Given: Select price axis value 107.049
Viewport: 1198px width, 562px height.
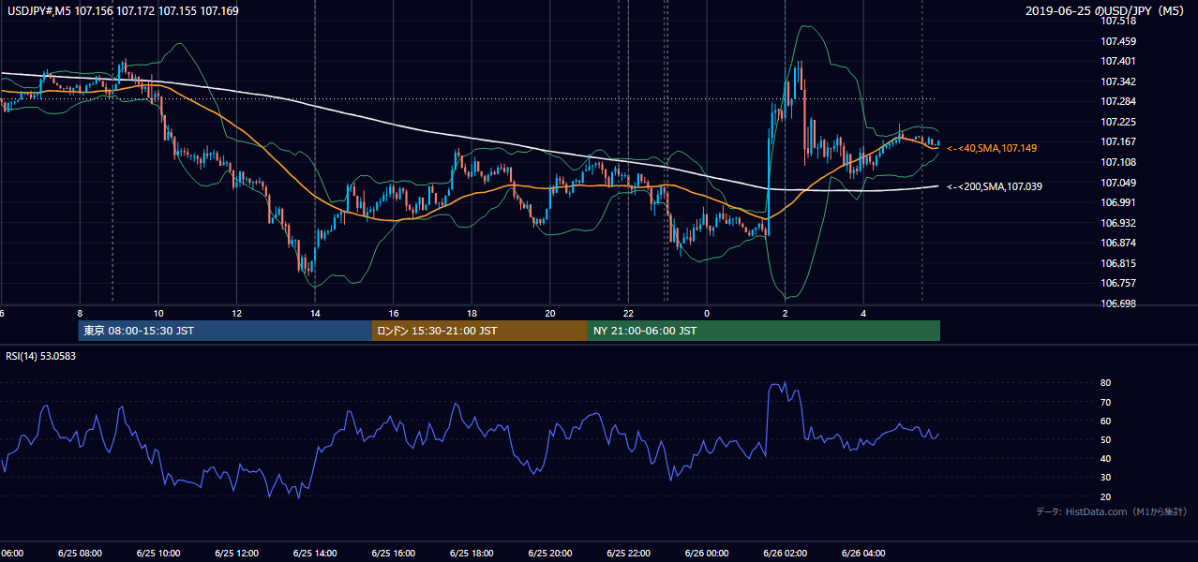Looking at the screenshot, I should point(1118,182).
